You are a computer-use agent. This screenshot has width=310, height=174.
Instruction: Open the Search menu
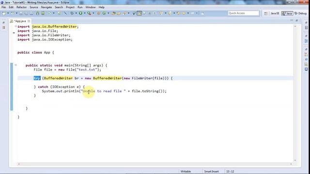pos(59,7)
